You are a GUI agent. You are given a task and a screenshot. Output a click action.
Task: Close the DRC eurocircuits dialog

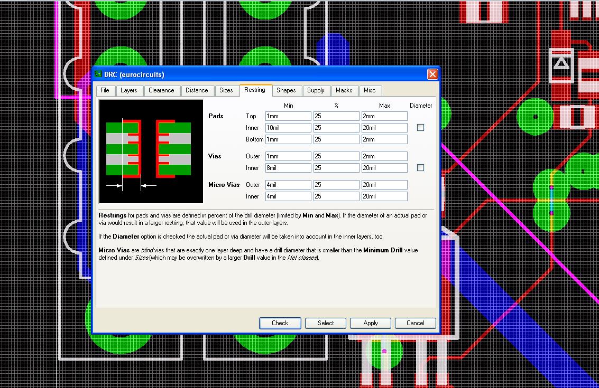click(432, 74)
